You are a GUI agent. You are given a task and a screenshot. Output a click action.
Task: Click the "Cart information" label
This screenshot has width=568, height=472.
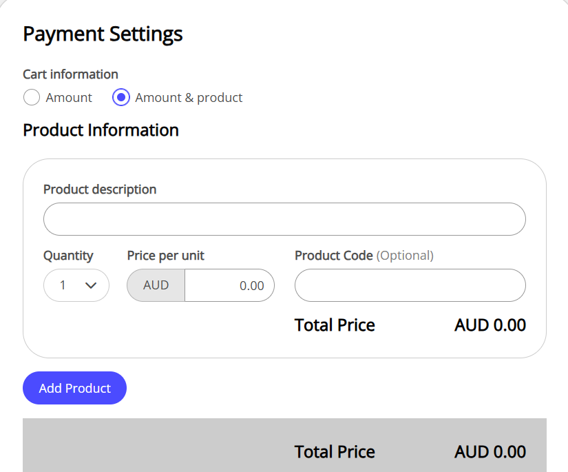(x=70, y=74)
